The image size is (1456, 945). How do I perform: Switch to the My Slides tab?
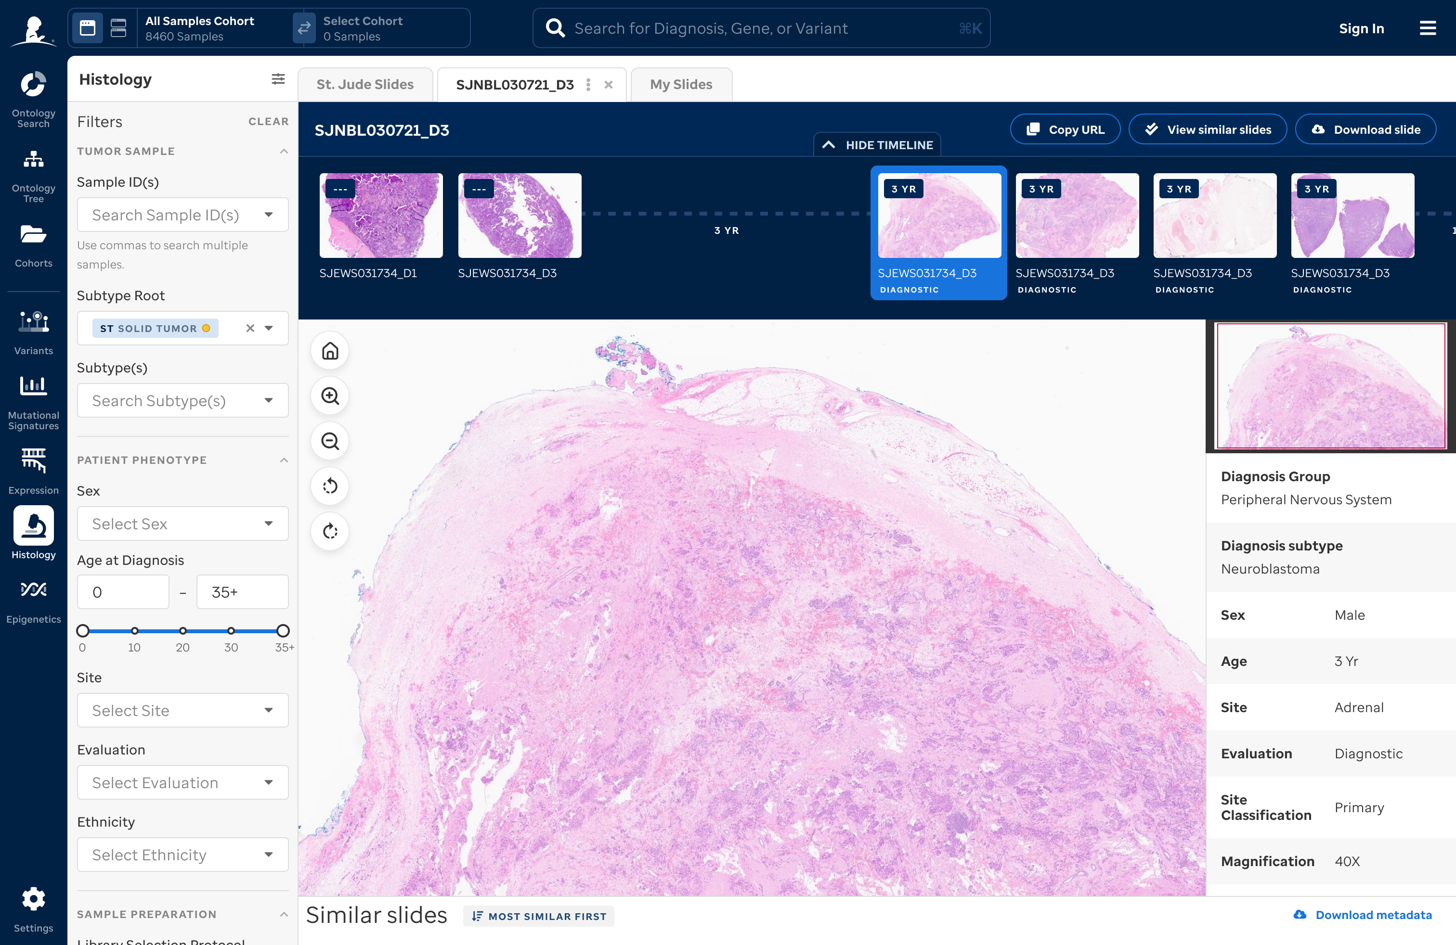(x=681, y=84)
